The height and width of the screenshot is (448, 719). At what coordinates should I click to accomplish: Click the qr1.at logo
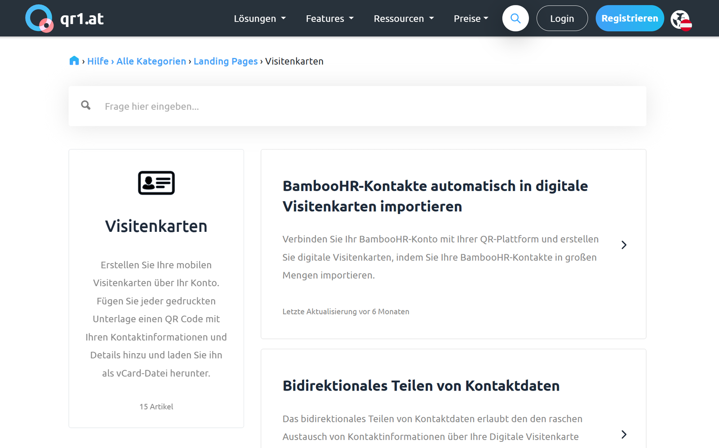point(64,18)
